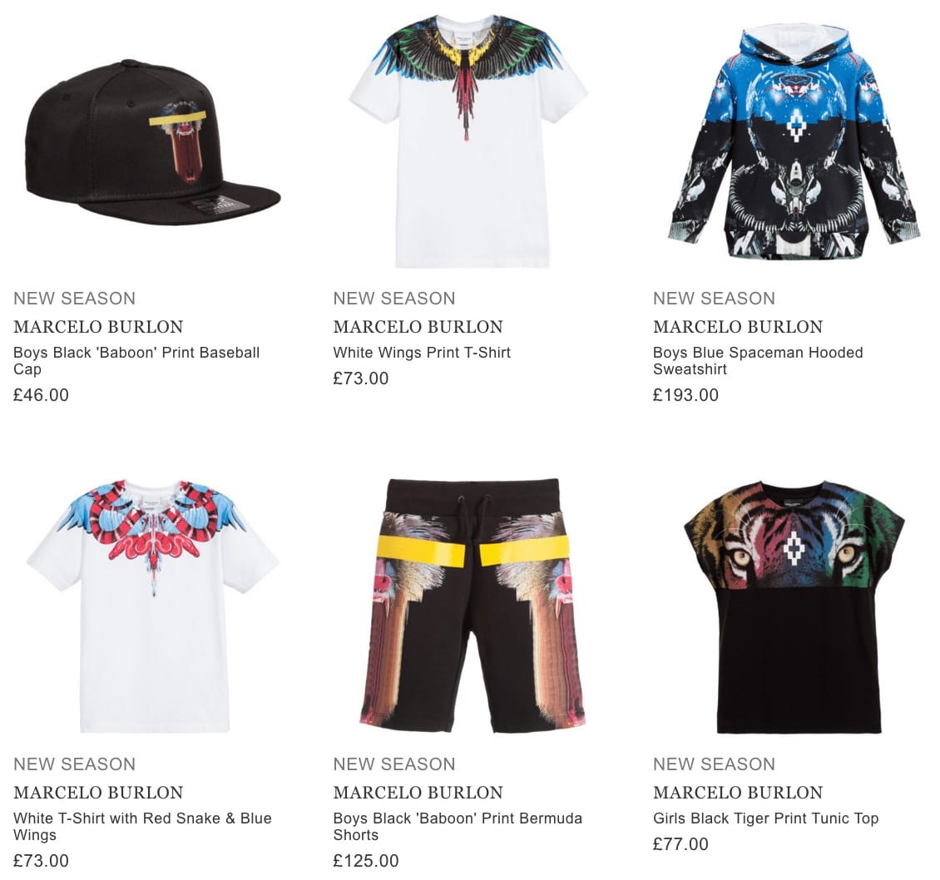940x880 pixels.
Task: Click the £125.00 Bermuda shorts price
Action: point(366,861)
